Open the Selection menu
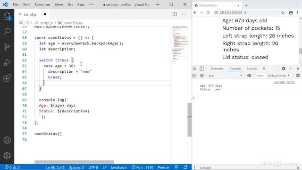Image resolution: width=302 pixels, height=170 pixels. coord(42,4)
